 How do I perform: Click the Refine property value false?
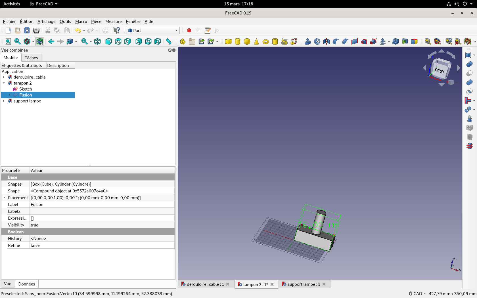tap(102, 245)
